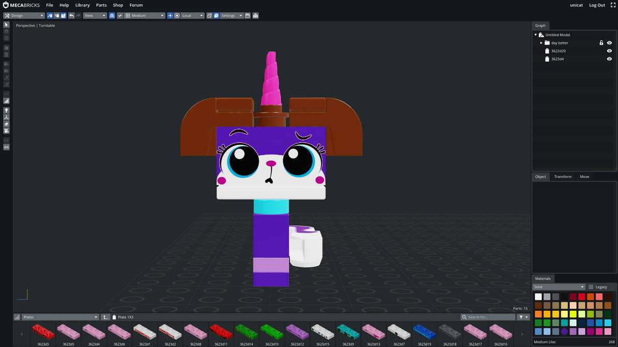618x347 pixels.
Task: Open the Library menu
Action: click(82, 5)
